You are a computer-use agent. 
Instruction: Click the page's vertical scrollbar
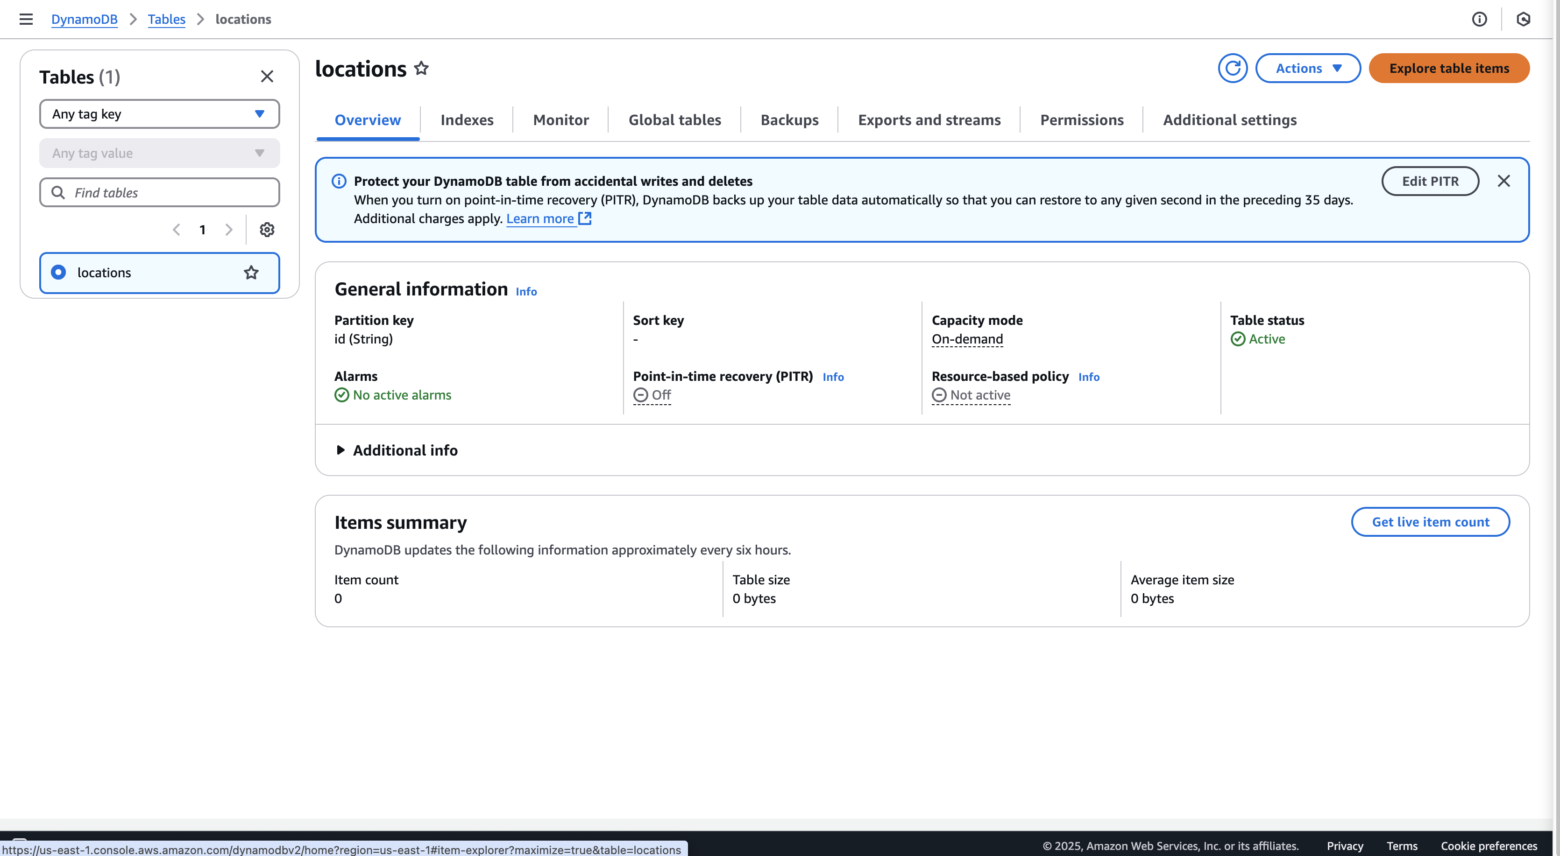coord(1556,424)
